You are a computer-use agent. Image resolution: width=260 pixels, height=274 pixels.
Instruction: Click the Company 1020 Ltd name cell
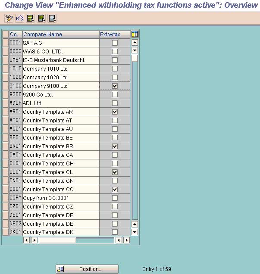point(61,77)
